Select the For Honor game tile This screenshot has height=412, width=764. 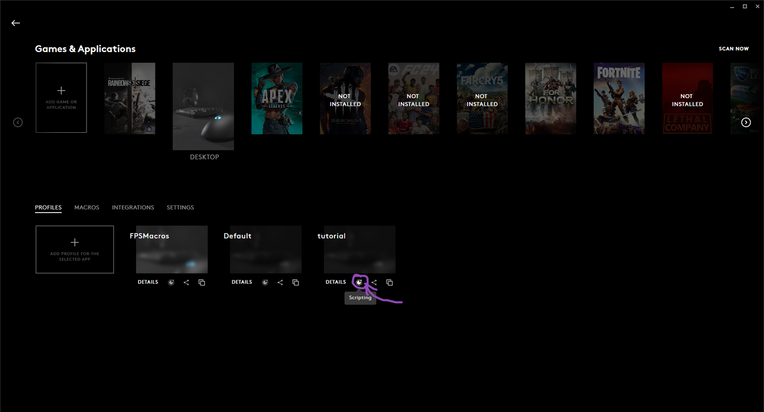(551, 99)
